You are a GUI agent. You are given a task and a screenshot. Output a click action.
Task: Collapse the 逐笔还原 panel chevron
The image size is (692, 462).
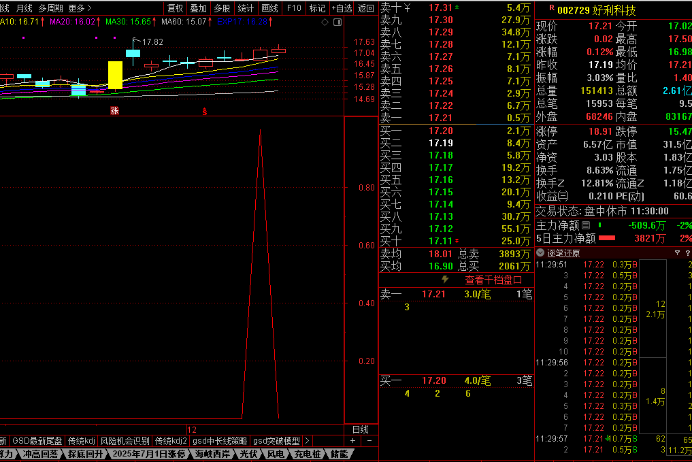(x=540, y=253)
